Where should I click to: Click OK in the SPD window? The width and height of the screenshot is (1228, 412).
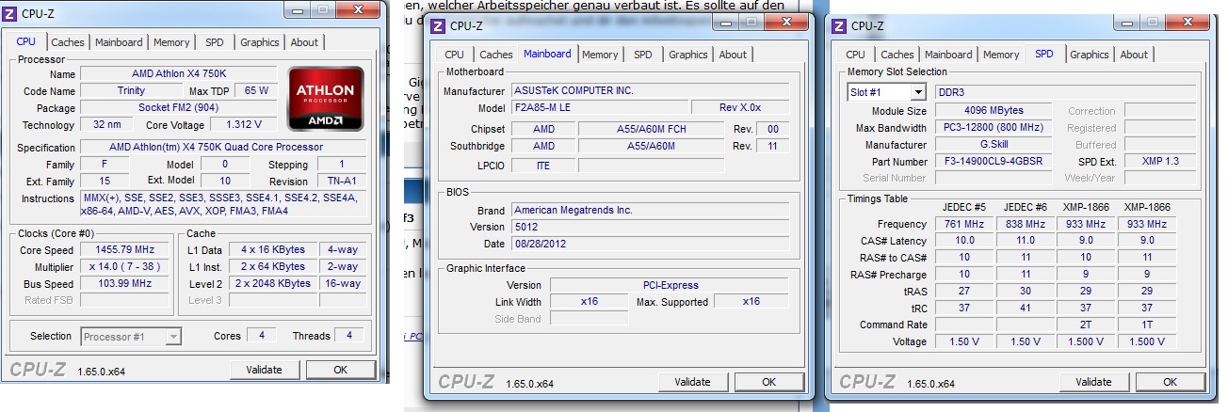[1170, 381]
